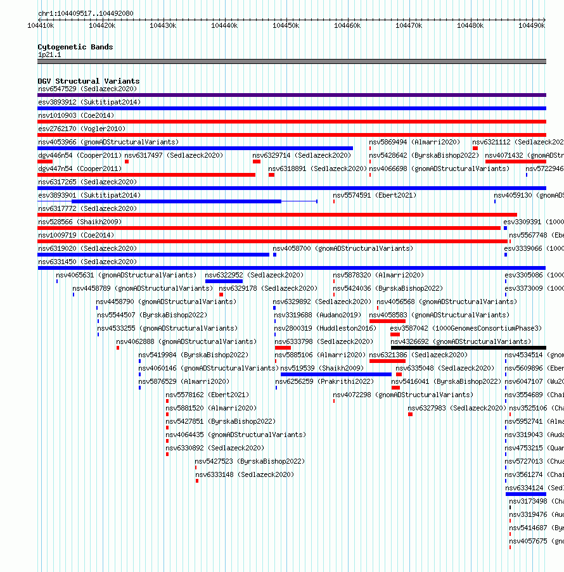Select esv3893901 (Suktitipat2014) label

click(x=89, y=195)
